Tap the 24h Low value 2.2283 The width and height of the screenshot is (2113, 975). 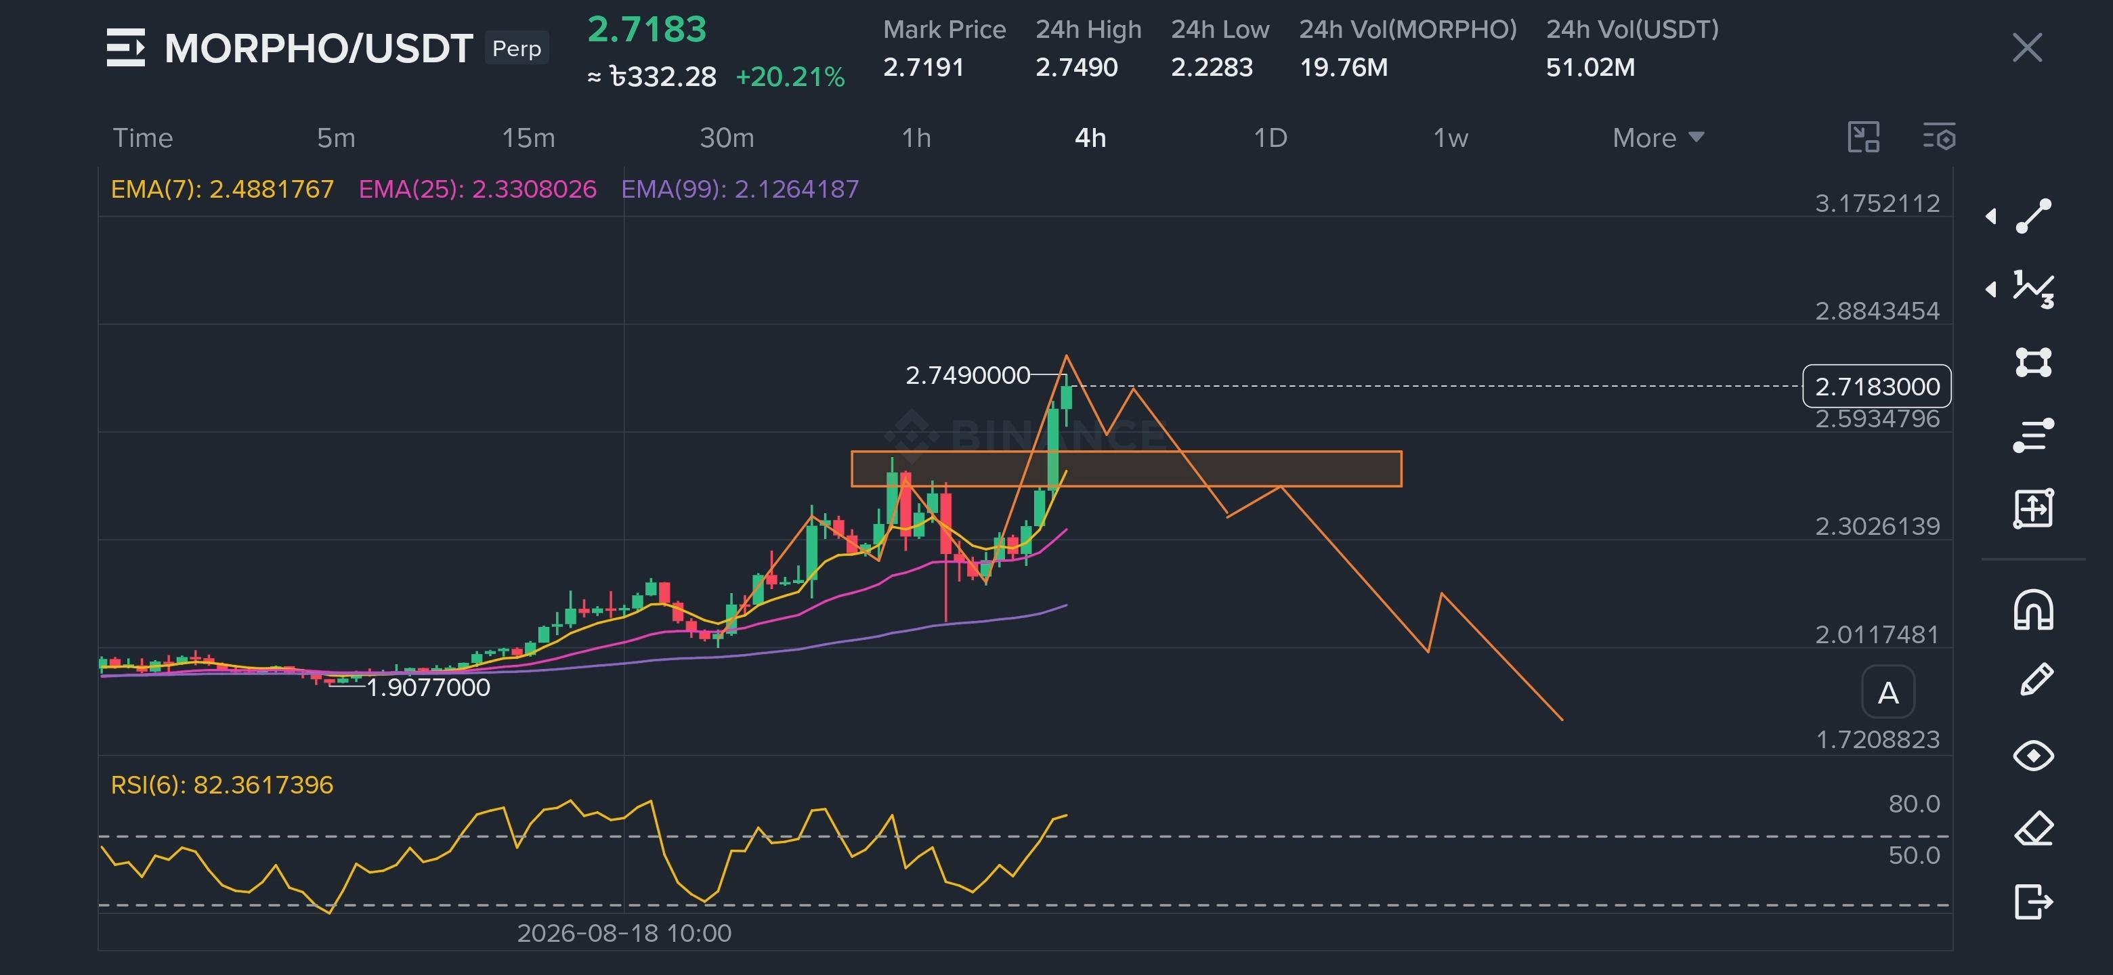pos(1212,67)
